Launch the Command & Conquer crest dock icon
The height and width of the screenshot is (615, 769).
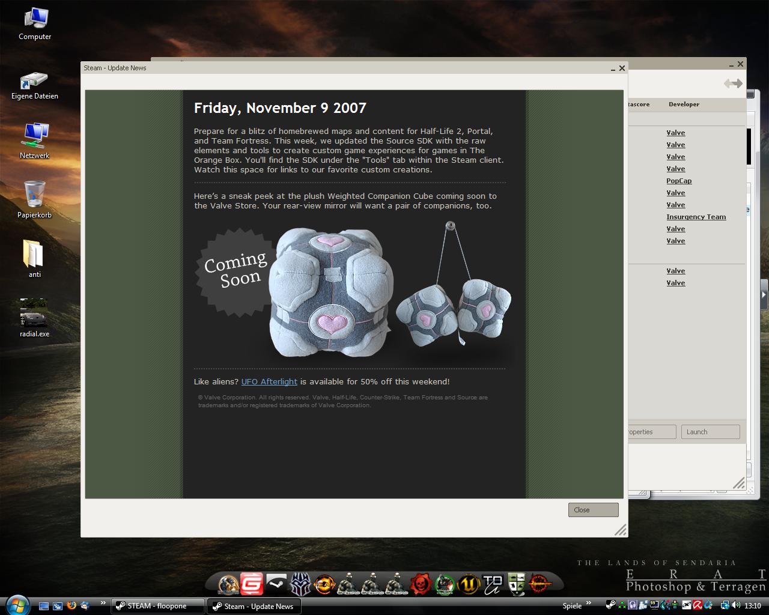(517, 583)
